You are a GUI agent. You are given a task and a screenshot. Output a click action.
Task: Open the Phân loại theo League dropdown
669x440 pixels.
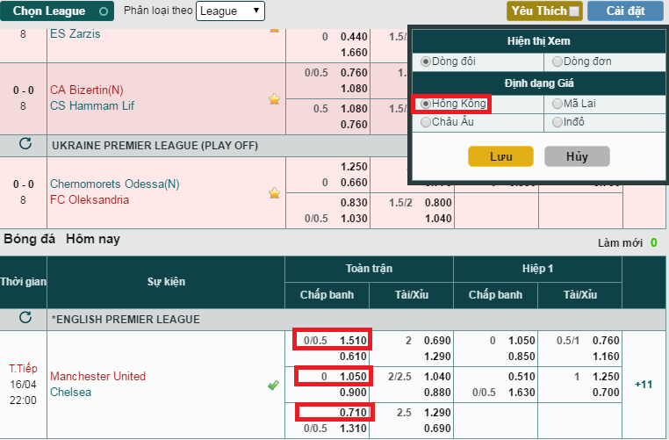(x=230, y=11)
